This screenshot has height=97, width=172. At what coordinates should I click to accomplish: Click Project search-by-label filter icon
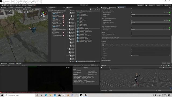(93, 9)
